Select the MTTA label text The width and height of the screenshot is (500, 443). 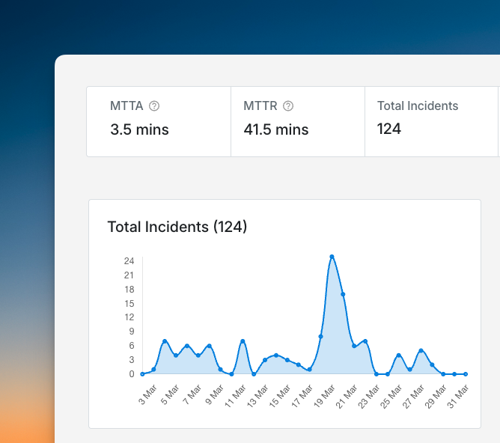pyautogui.click(x=126, y=106)
